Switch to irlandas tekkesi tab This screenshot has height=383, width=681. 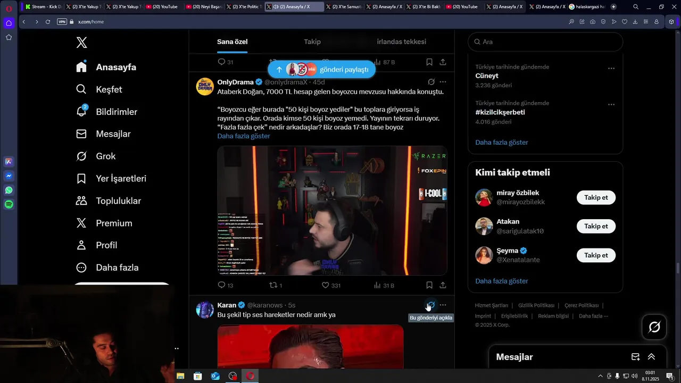click(402, 41)
